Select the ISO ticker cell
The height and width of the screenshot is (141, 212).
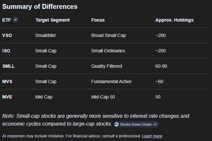pos(7,51)
